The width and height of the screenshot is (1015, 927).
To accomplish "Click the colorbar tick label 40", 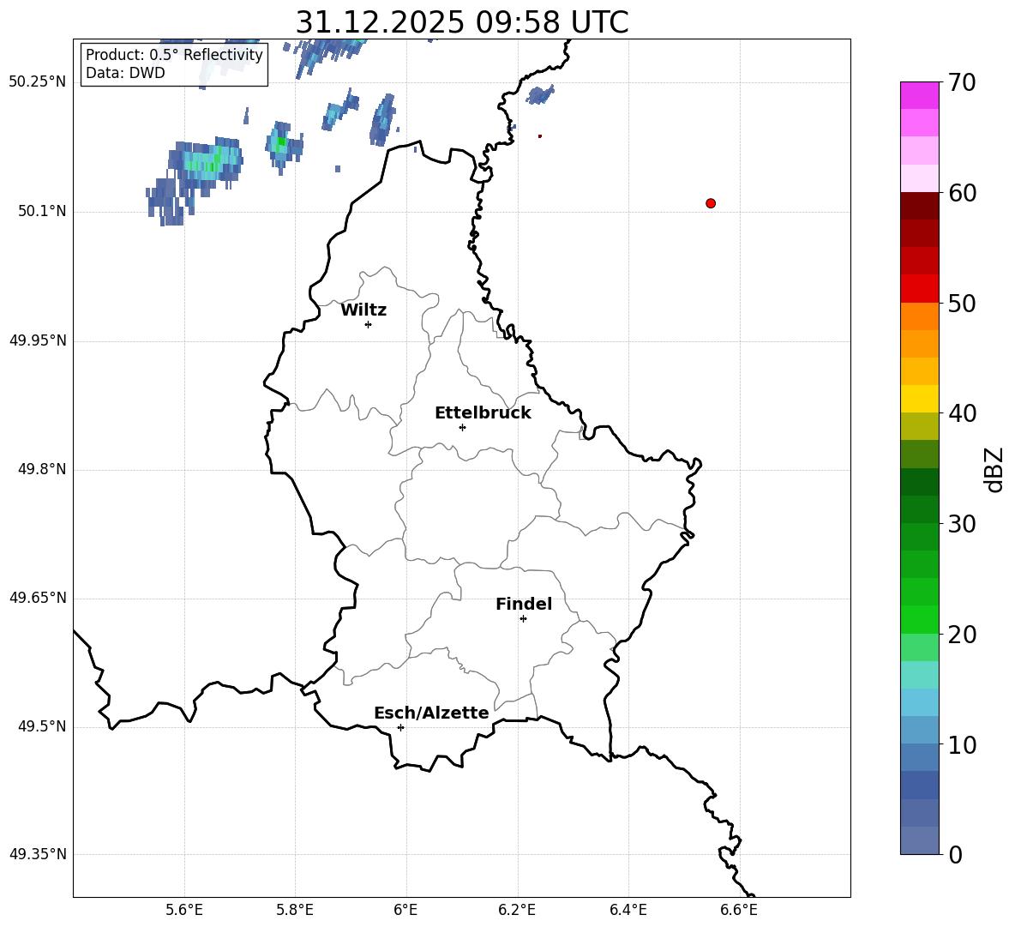I will [962, 413].
